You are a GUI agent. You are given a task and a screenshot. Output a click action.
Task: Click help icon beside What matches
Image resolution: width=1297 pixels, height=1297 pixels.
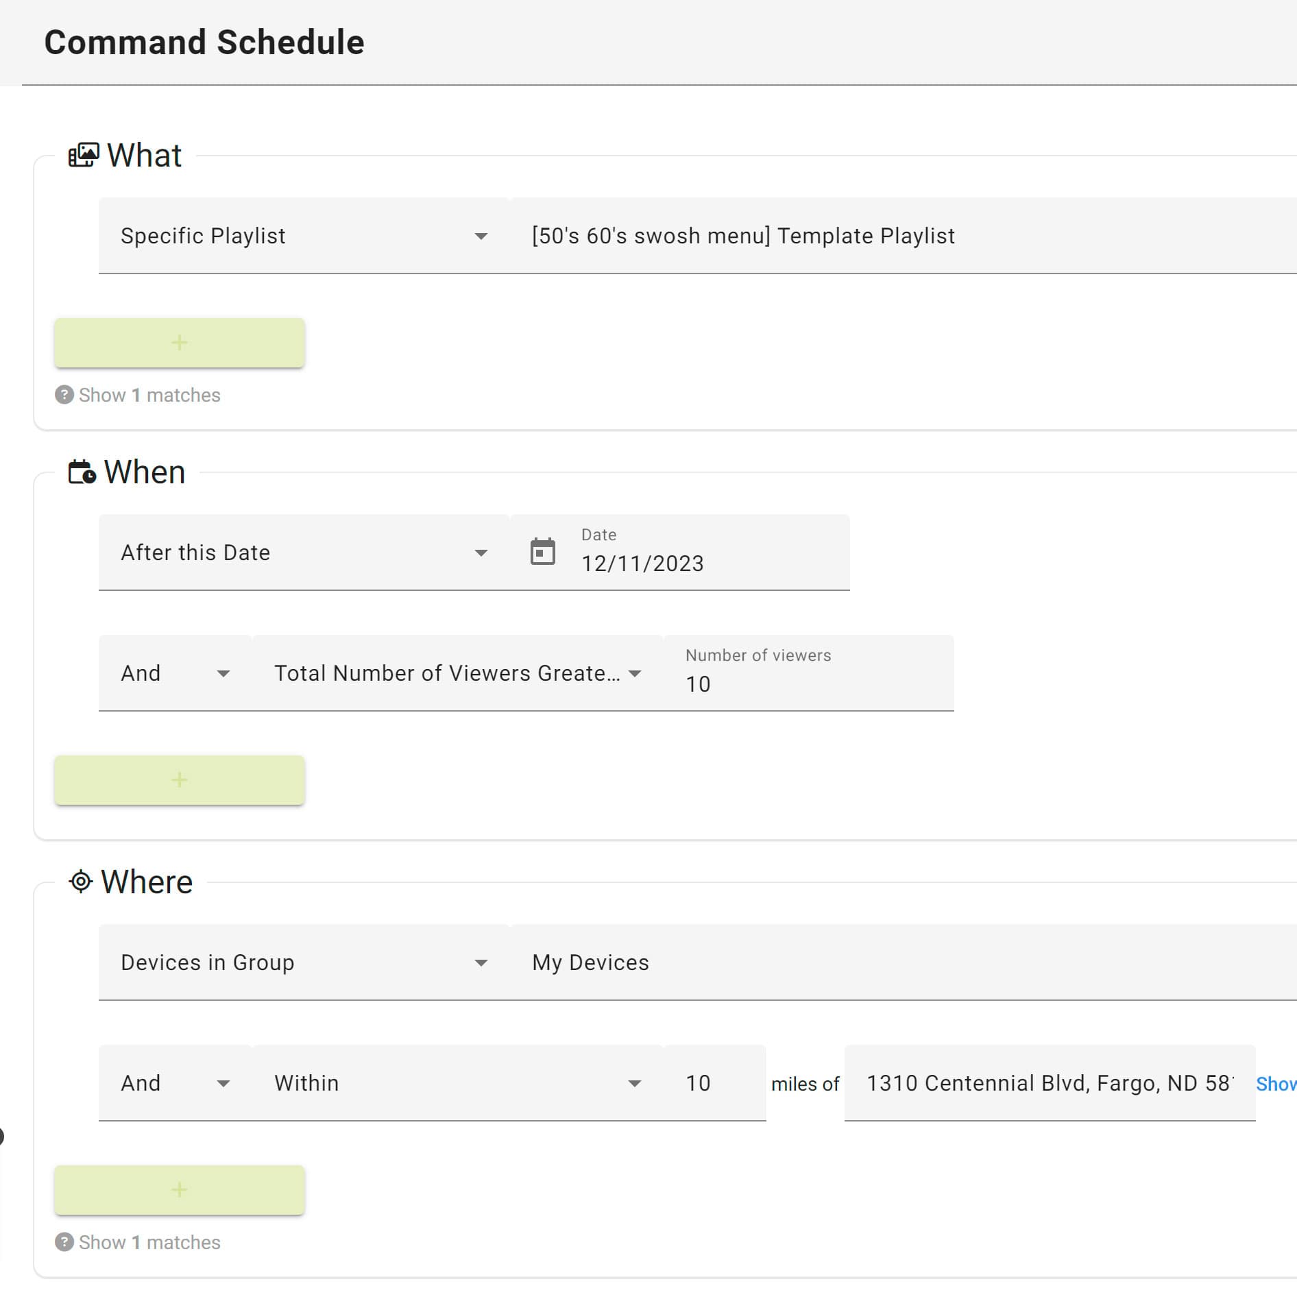click(64, 395)
